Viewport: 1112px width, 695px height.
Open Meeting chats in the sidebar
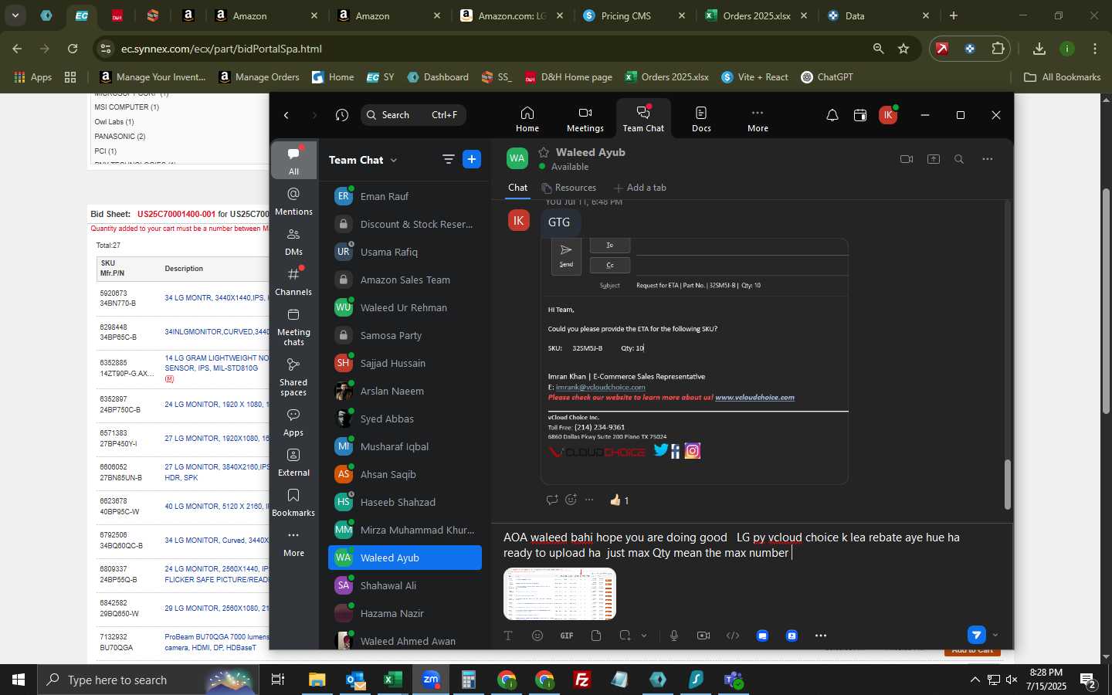point(293,327)
